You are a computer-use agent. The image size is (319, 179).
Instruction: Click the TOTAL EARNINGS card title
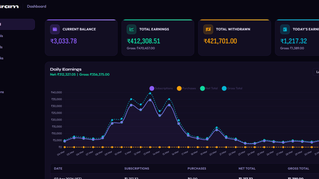coord(154,29)
